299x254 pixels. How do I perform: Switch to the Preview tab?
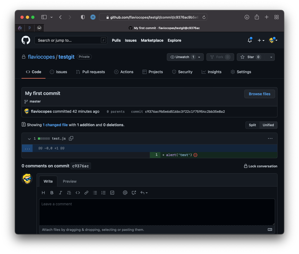(x=70, y=181)
